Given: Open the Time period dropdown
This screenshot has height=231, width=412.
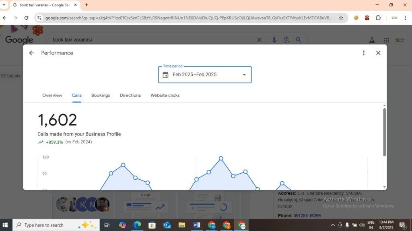Looking at the screenshot, I should pyautogui.click(x=244, y=75).
